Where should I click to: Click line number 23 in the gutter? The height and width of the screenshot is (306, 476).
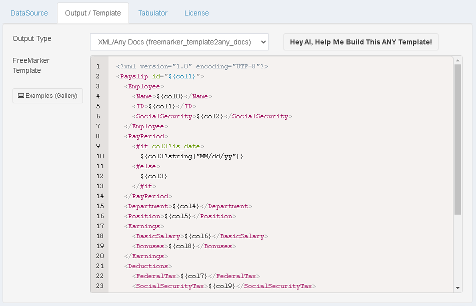coord(98,286)
